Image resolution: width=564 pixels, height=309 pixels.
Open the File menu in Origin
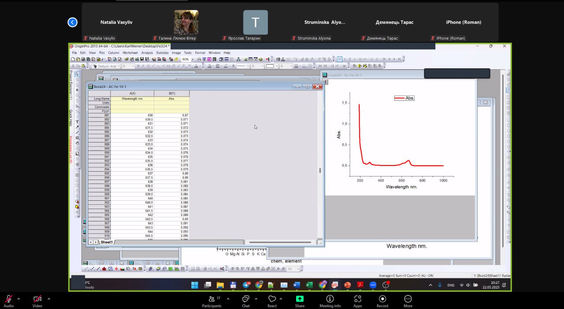pyautogui.click(x=74, y=53)
